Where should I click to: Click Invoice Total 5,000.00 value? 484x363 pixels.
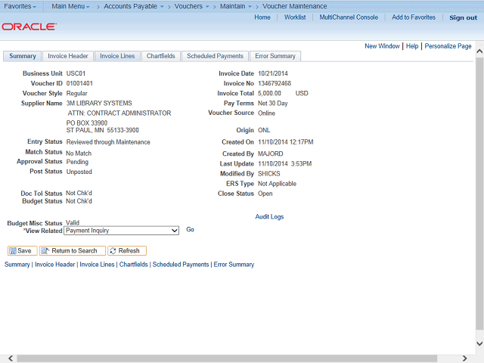pos(269,93)
